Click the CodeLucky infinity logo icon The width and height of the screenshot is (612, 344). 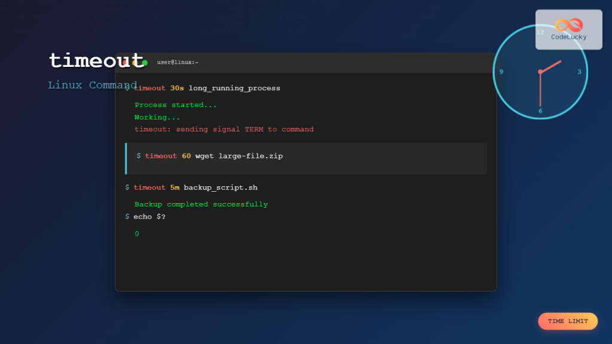click(568, 24)
